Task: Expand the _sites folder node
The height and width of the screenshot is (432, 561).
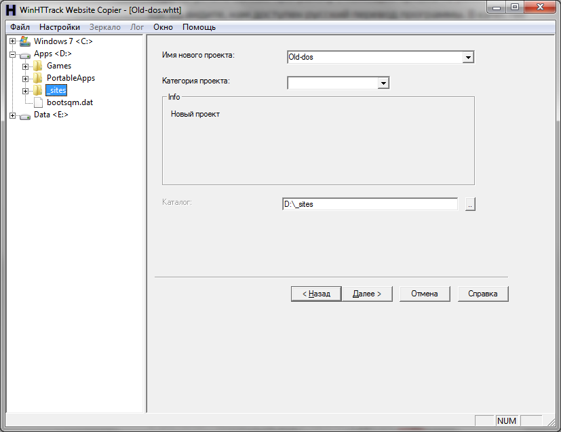Action: coord(25,91)
